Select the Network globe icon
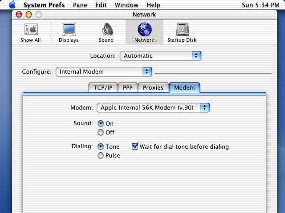Image resolution: width=285 pixels, height=213 pixels. point(144,32)
